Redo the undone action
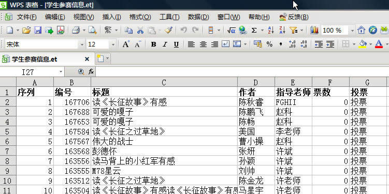389x194 pixels. point(195,30)
